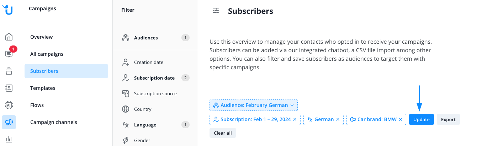The image size is (477, 146).
Task: Open the stacked inbox tray icon
Action: [9, 71]
